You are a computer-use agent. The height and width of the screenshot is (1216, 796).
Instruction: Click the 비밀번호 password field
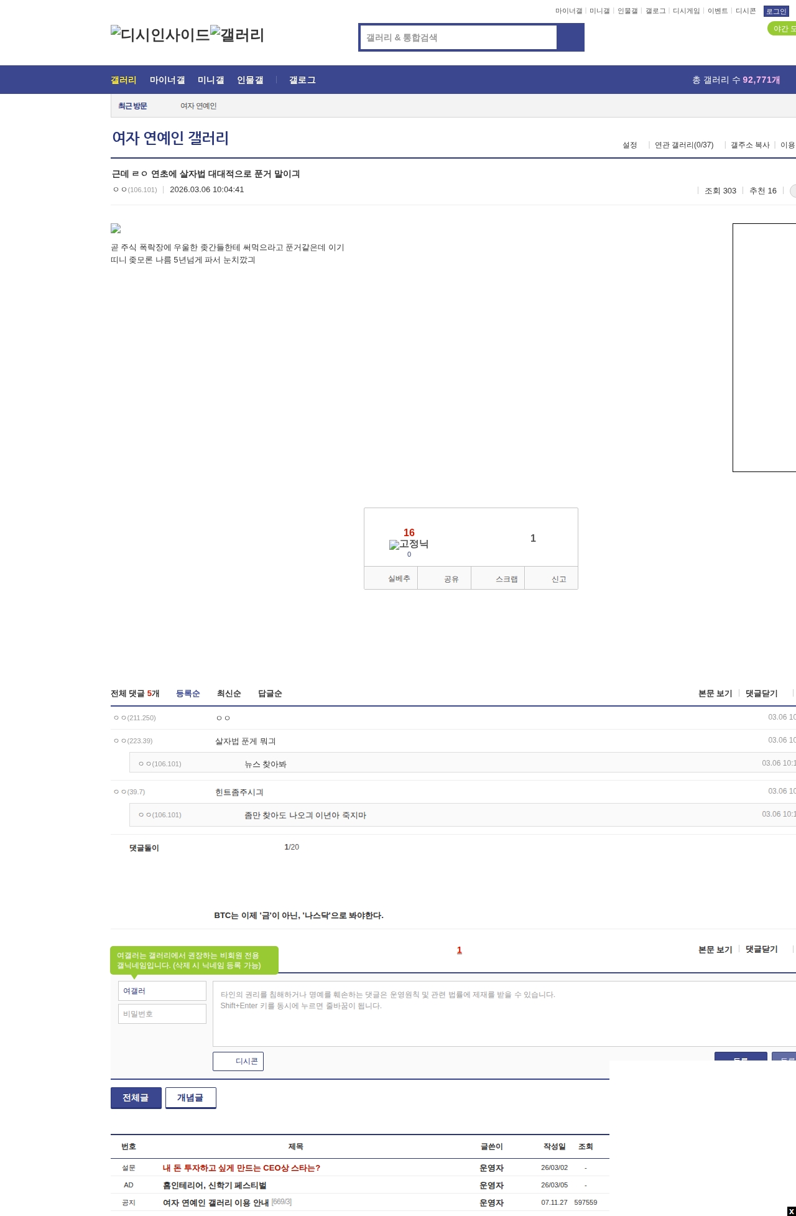[x=162, y=1014]
